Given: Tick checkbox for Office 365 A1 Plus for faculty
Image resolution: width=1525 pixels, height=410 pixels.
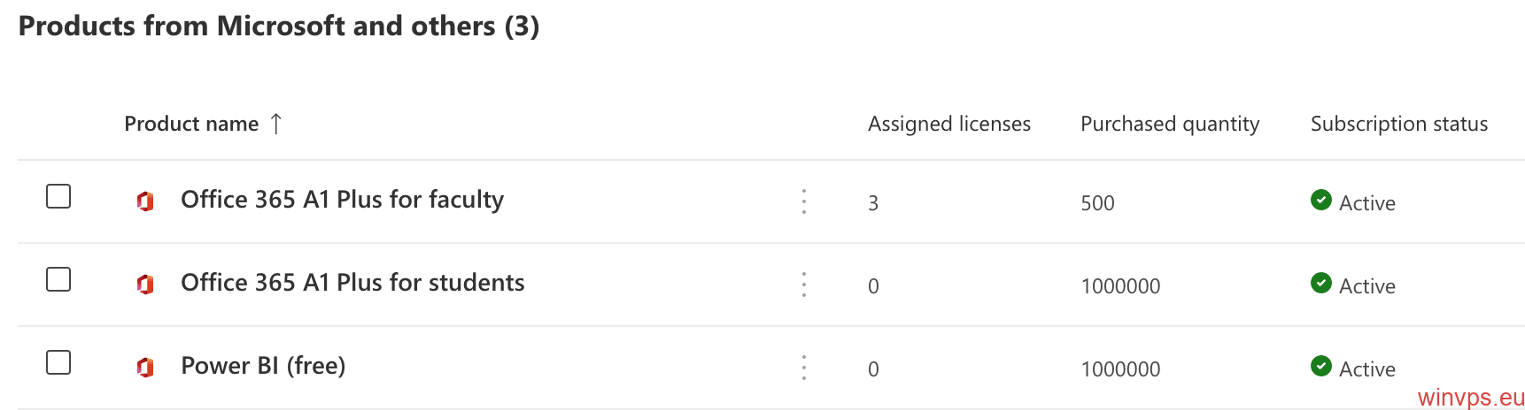Looking at the screenshot, I should (x=58, y=196).
